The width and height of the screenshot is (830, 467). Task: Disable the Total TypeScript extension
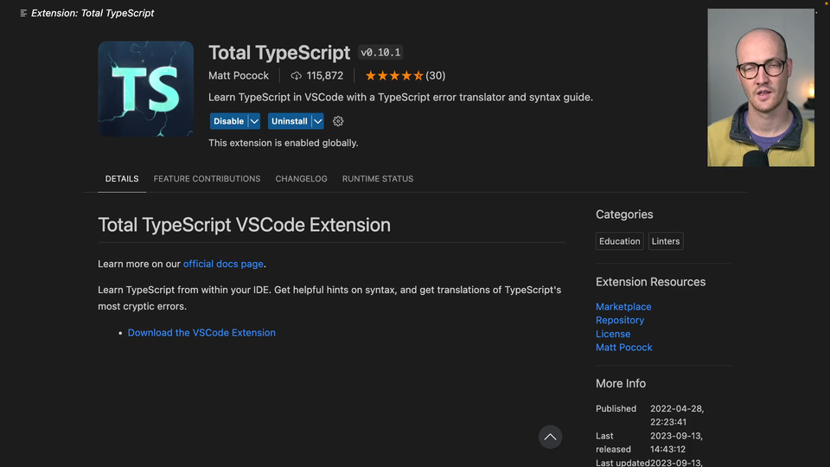(x=228, y=121)
